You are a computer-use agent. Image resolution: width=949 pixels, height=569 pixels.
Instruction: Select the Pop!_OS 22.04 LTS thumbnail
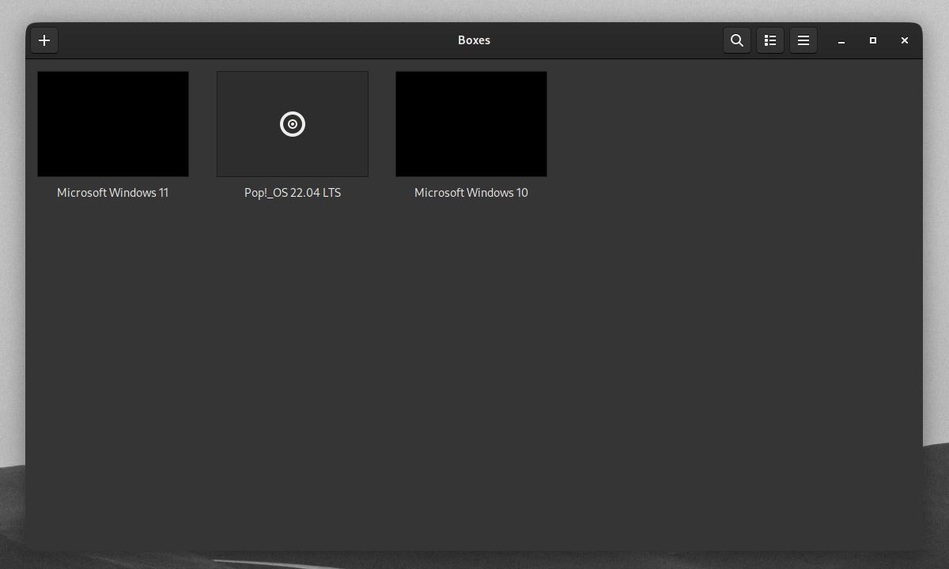[293, 124]
